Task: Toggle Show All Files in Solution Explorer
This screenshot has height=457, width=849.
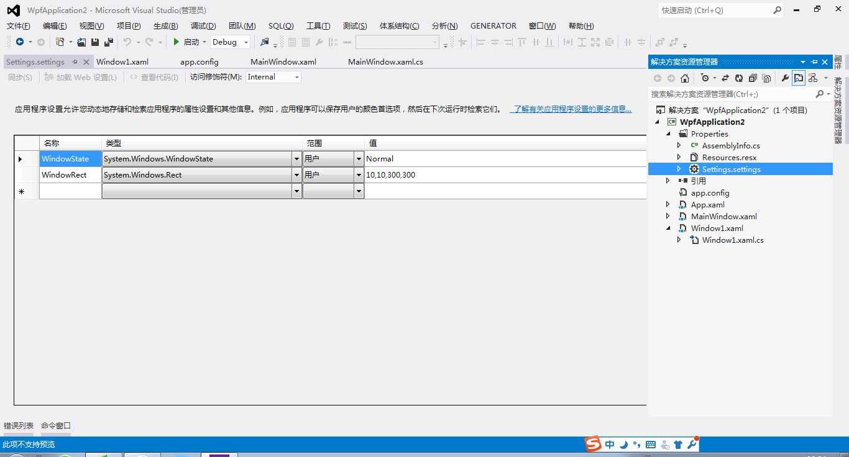Action: (767, 78)
